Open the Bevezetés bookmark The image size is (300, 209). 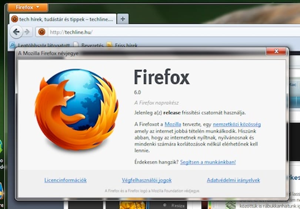(89, 45)
